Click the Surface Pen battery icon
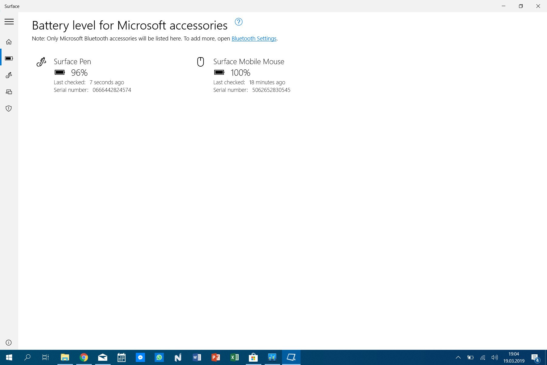This screenshot has width=547, height=365. point(60,72)
